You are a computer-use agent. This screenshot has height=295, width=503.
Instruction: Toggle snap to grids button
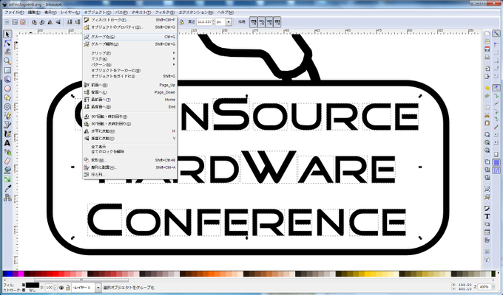point(496,162)
